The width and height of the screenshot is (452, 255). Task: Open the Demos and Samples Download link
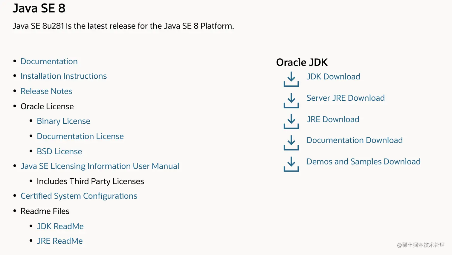[x=363, y=162]
